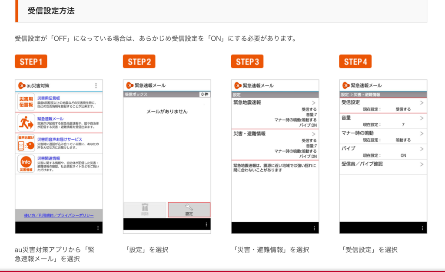Tap the Info 災害情報 icon
This screenshot has height=272, width=445.
tap(26, 164)
